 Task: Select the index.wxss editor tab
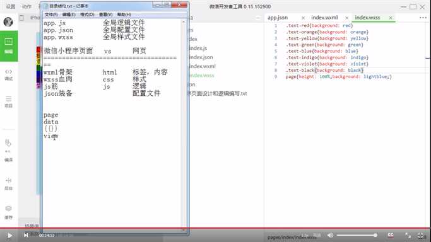click(x=367, y=18)
